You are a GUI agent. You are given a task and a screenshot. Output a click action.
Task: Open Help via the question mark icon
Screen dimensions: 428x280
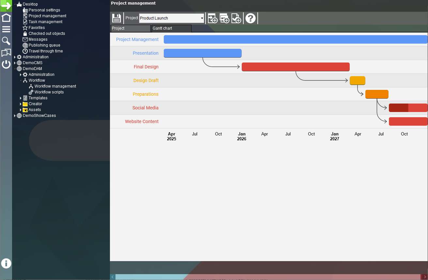(251, 18)
